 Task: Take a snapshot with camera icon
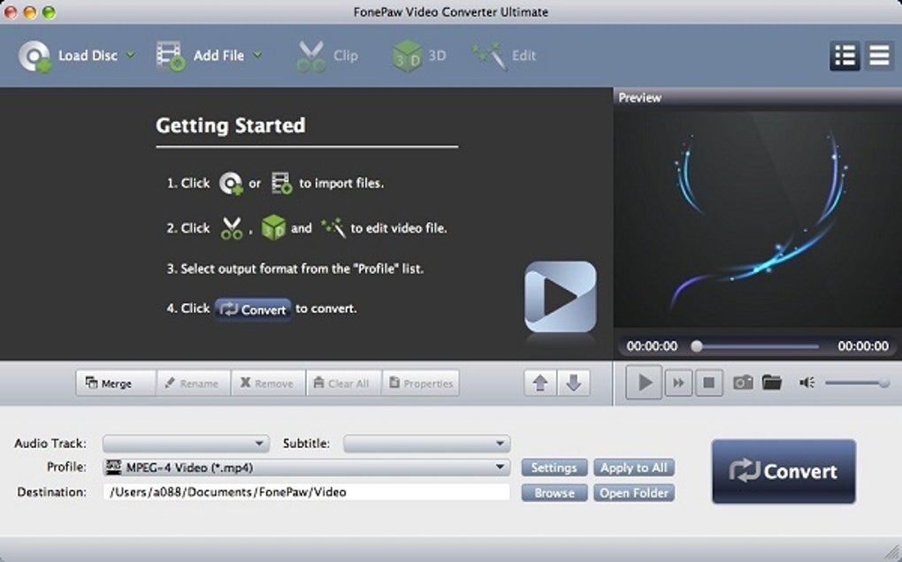[x=743, y=382]
